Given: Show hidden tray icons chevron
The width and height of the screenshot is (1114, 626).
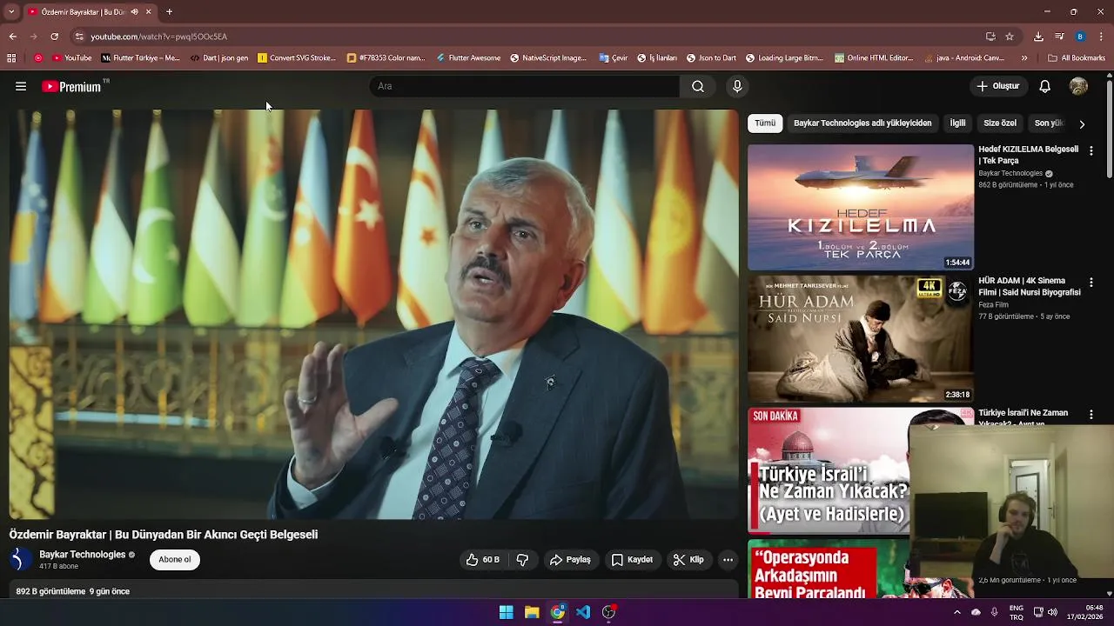Looking at the screenshot, I should (x=957, y=612).
